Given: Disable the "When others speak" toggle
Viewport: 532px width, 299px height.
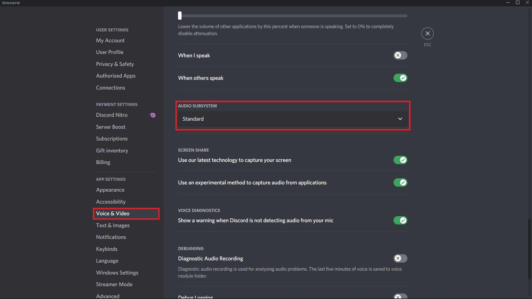Looking at the screenshot, I should tap(401, 78).
